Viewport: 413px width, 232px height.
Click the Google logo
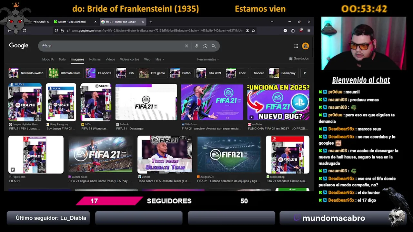19,46
